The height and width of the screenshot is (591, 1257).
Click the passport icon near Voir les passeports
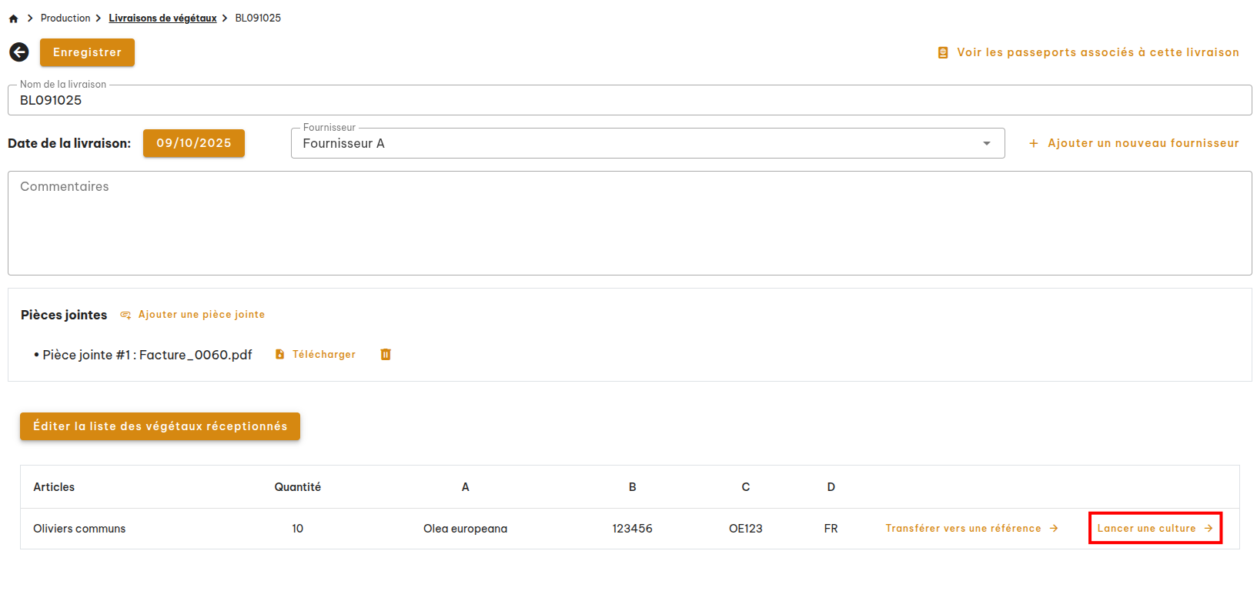click(943, 52)
